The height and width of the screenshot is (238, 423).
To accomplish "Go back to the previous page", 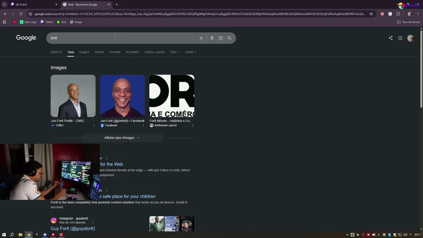I will [x=5, y=14].
